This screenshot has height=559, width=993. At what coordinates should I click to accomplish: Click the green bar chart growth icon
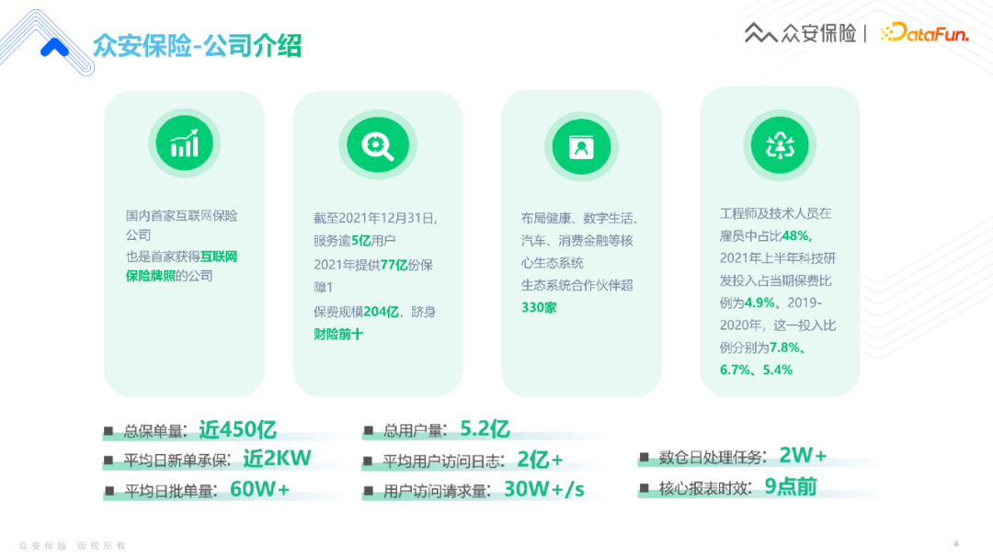coord(184,143)
